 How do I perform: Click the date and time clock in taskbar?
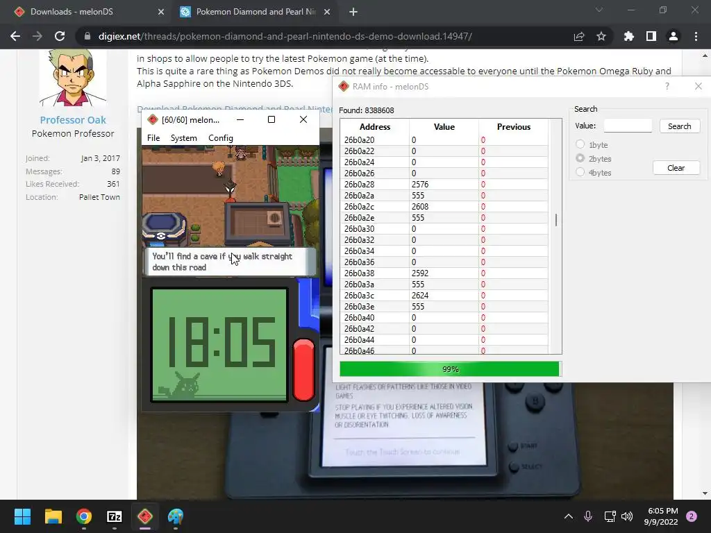click(x=661, y=516)
